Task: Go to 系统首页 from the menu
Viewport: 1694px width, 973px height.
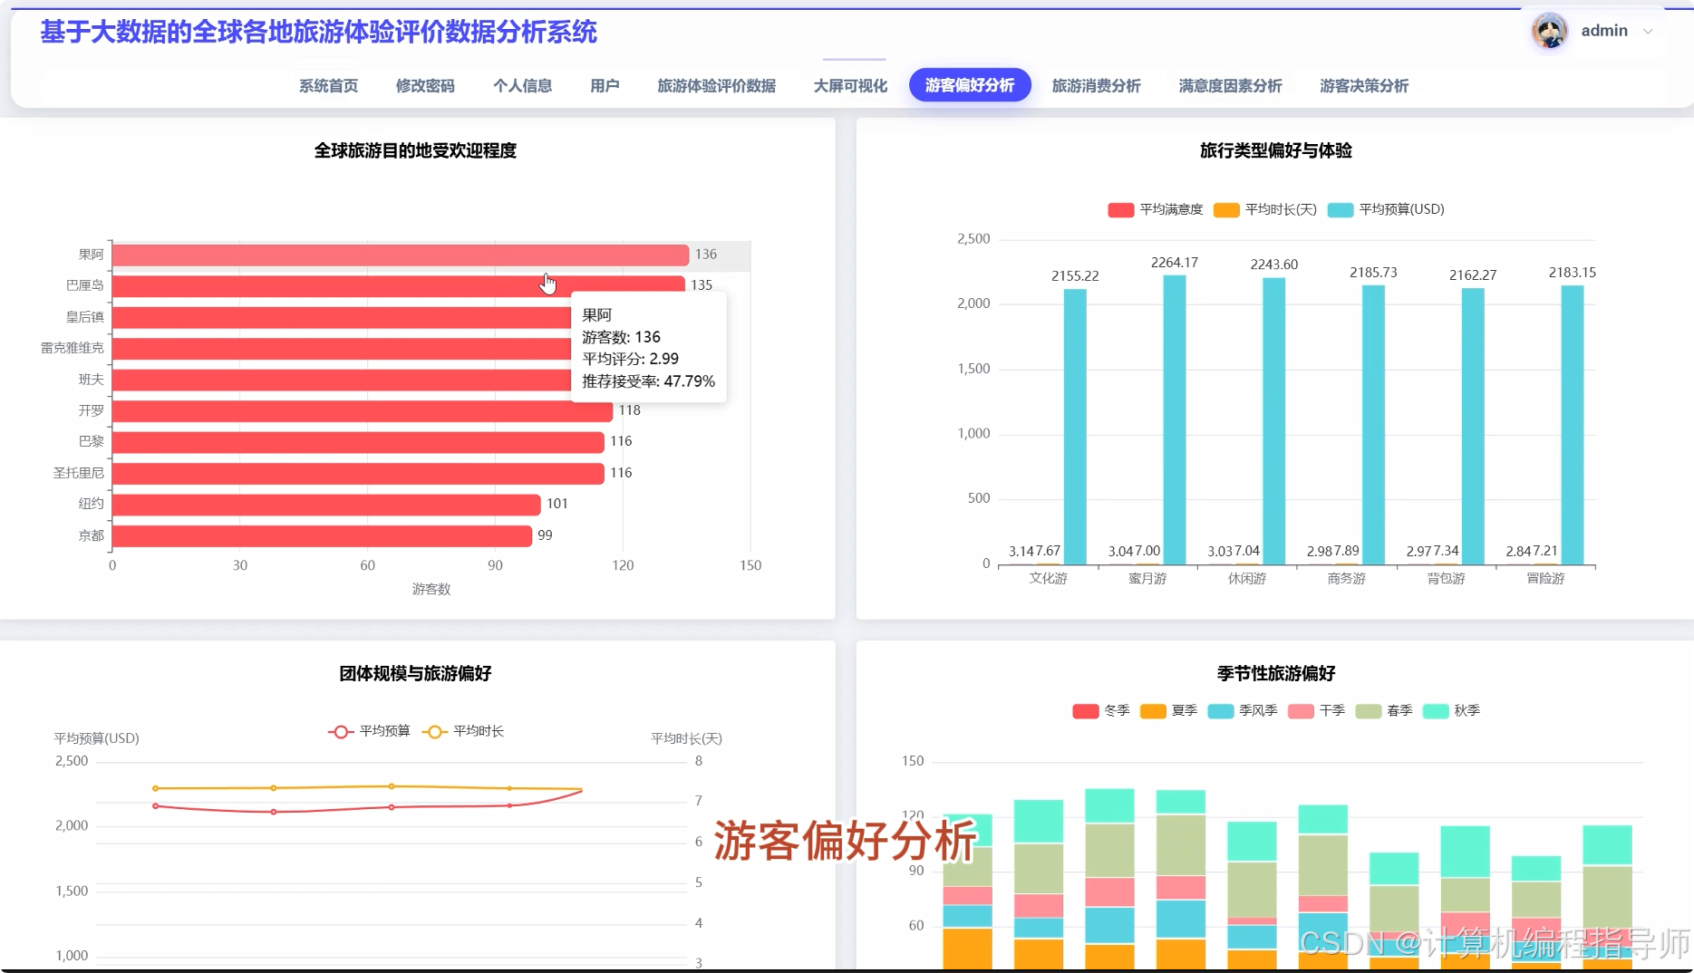Action: click(x=327, y=86)
